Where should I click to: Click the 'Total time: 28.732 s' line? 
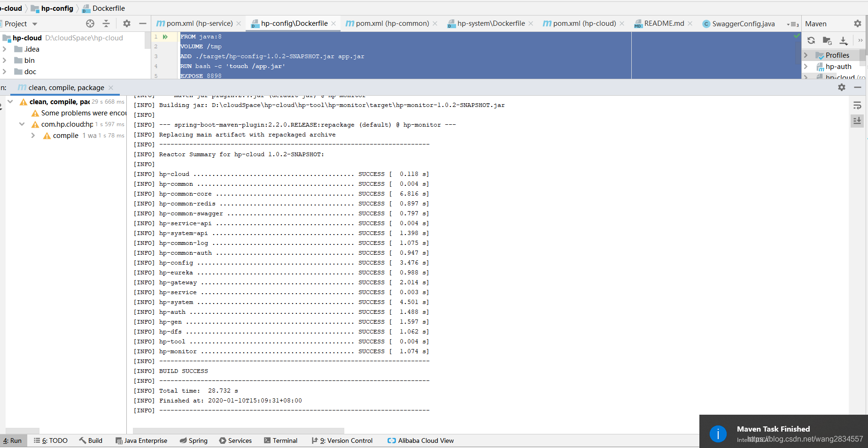tap(198, 391)
